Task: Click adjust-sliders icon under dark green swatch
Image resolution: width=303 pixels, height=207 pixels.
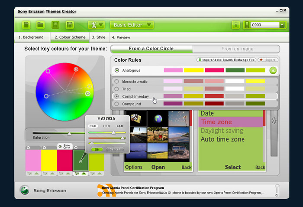Action: [x=77, y=174]
